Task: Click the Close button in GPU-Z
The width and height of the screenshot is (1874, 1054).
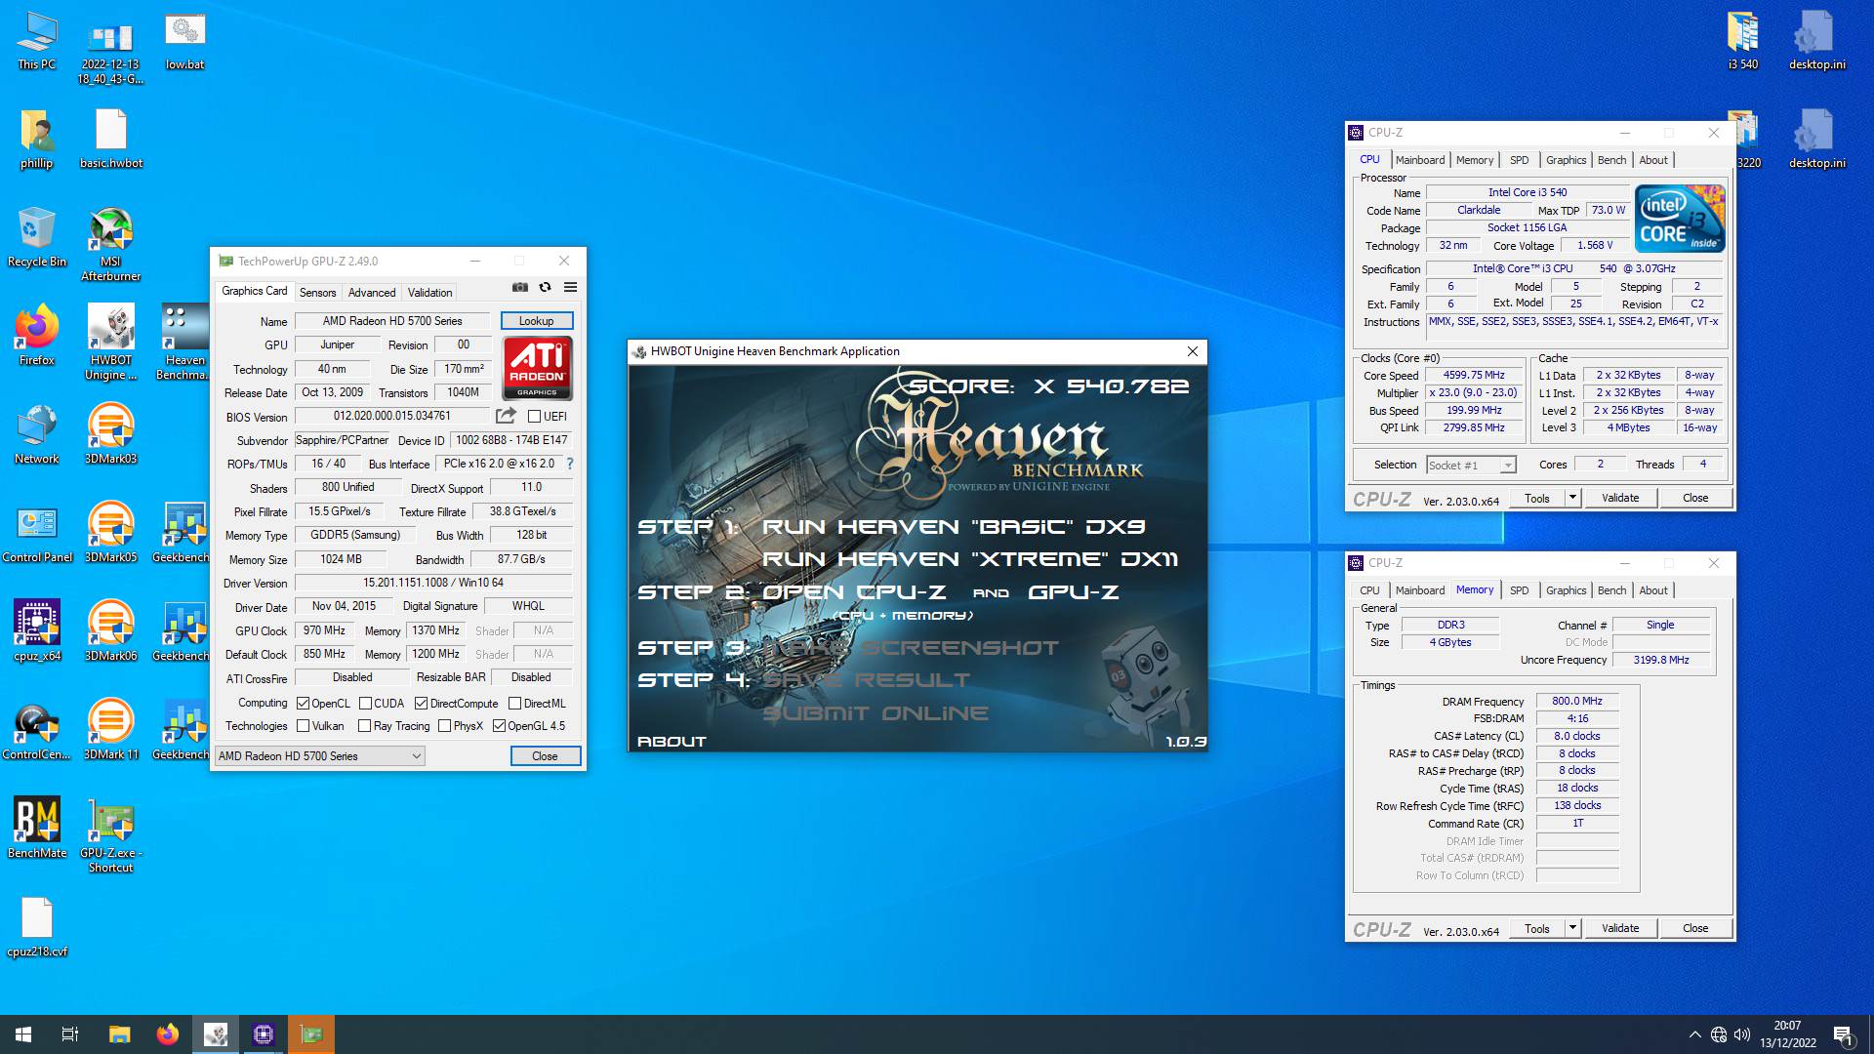Action: coord(545,756)
